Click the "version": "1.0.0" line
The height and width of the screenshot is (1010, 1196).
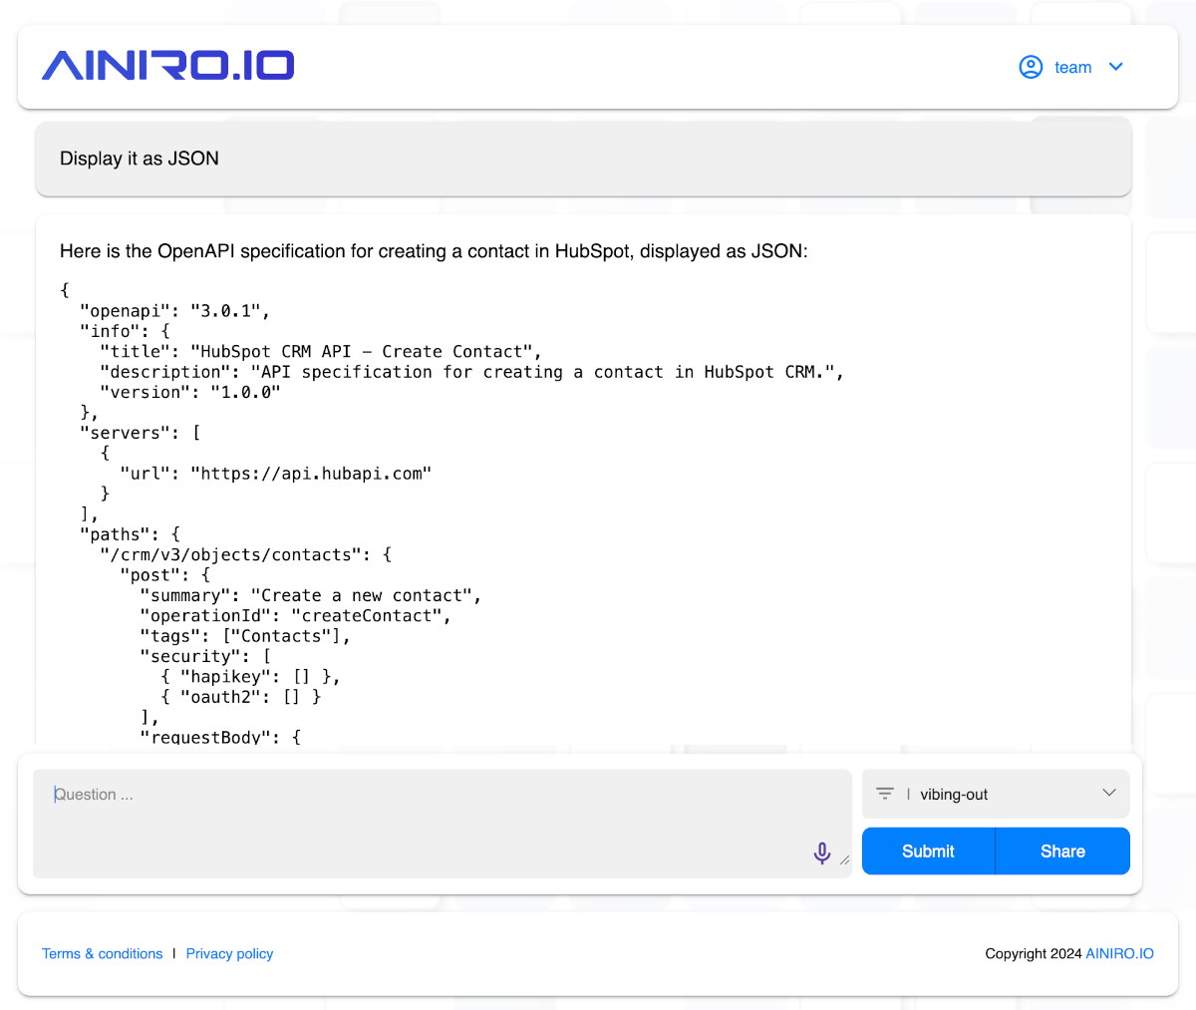190,393
